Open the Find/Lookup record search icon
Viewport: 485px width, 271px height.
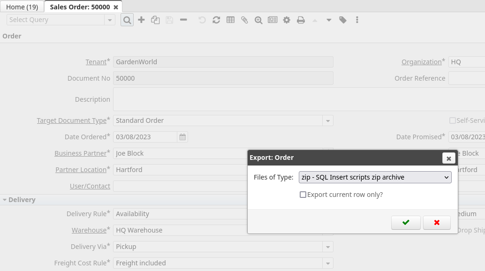(x=127, y=20)
